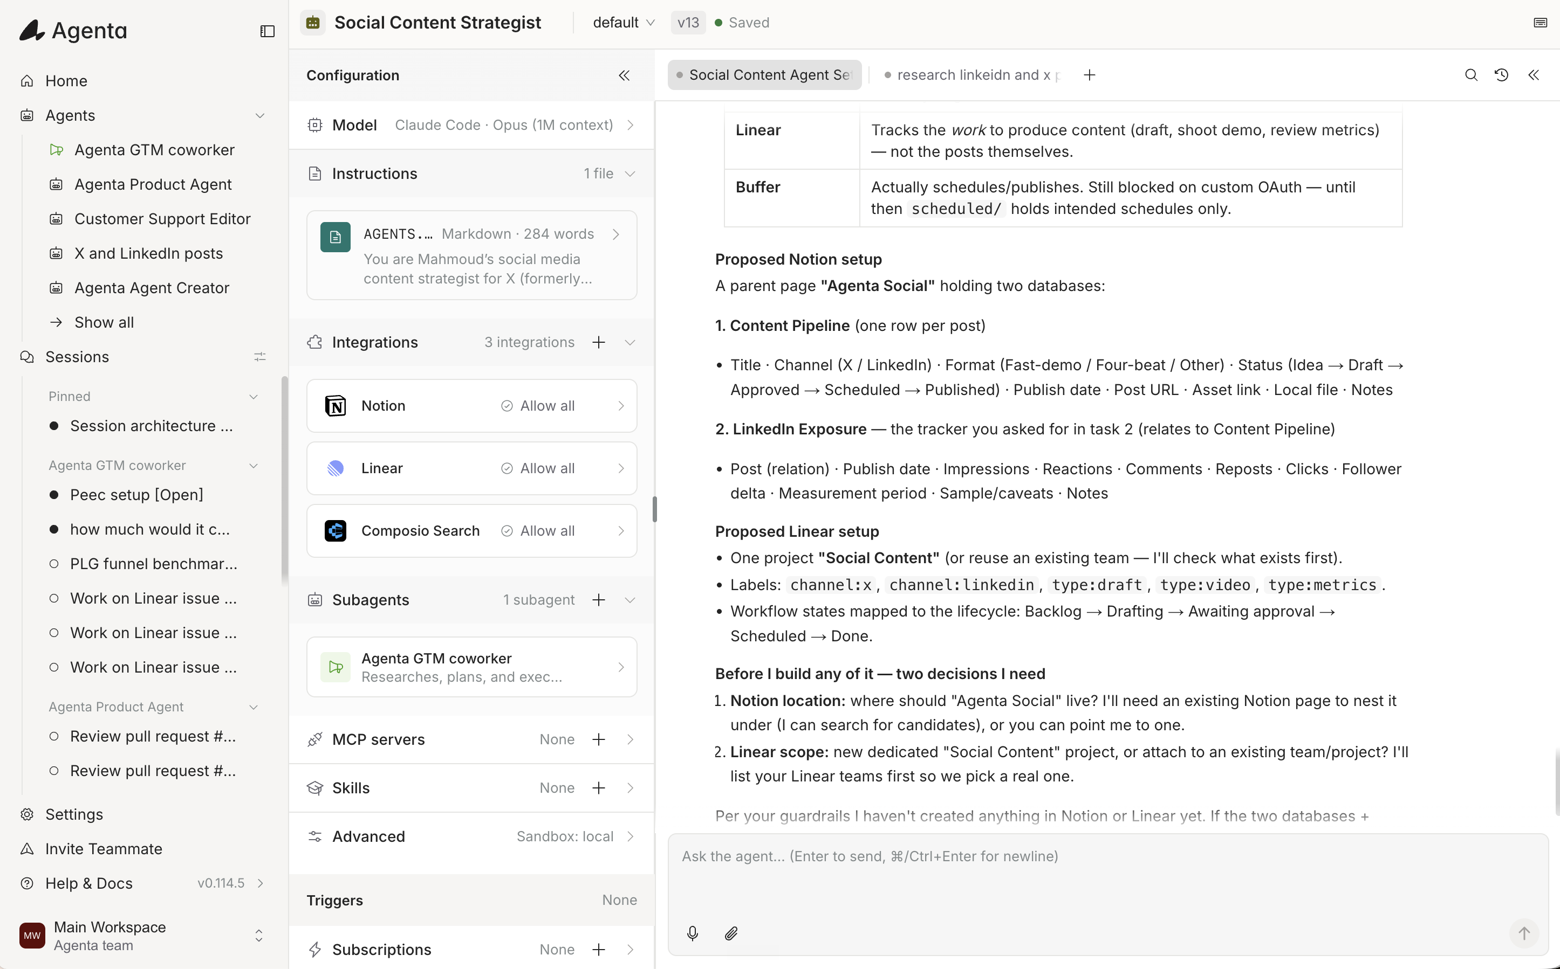Click the Agenta logo

coord(73,30)
